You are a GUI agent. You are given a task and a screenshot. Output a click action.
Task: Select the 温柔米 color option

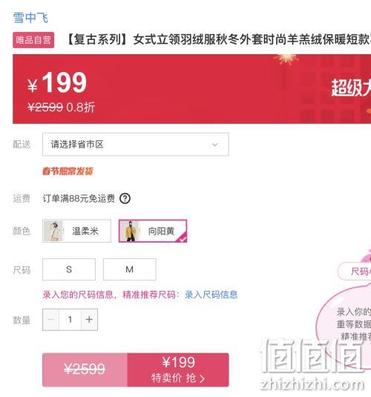point(76,231)
